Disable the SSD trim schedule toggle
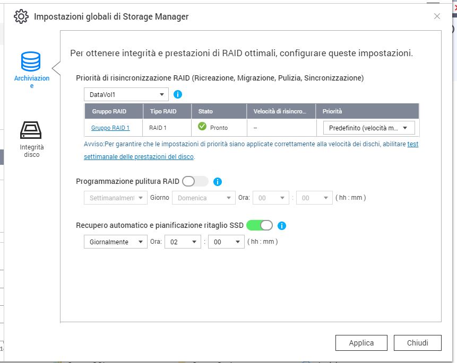 click(259, 225)
